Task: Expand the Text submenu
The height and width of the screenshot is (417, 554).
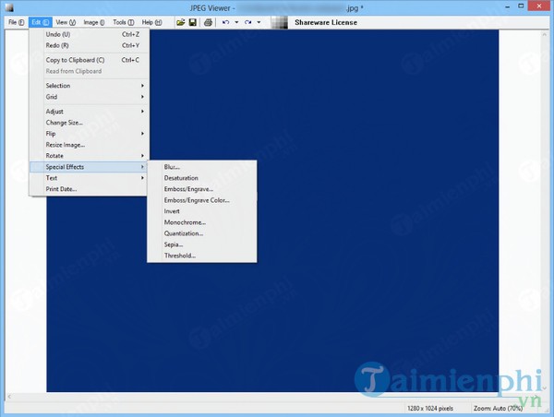Action: [90, 178]
